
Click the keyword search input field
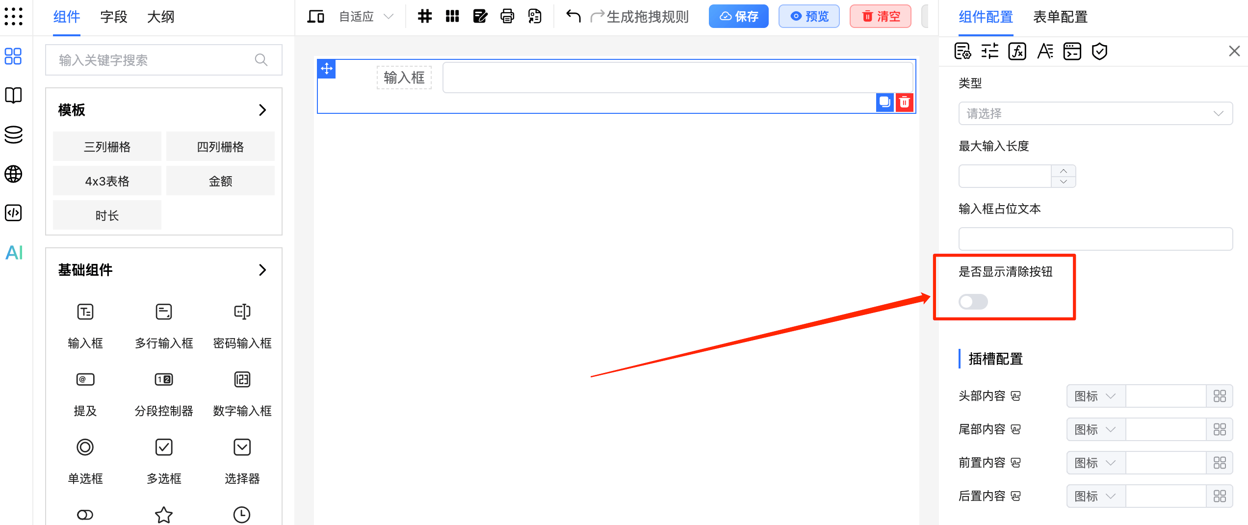point(155,60)
